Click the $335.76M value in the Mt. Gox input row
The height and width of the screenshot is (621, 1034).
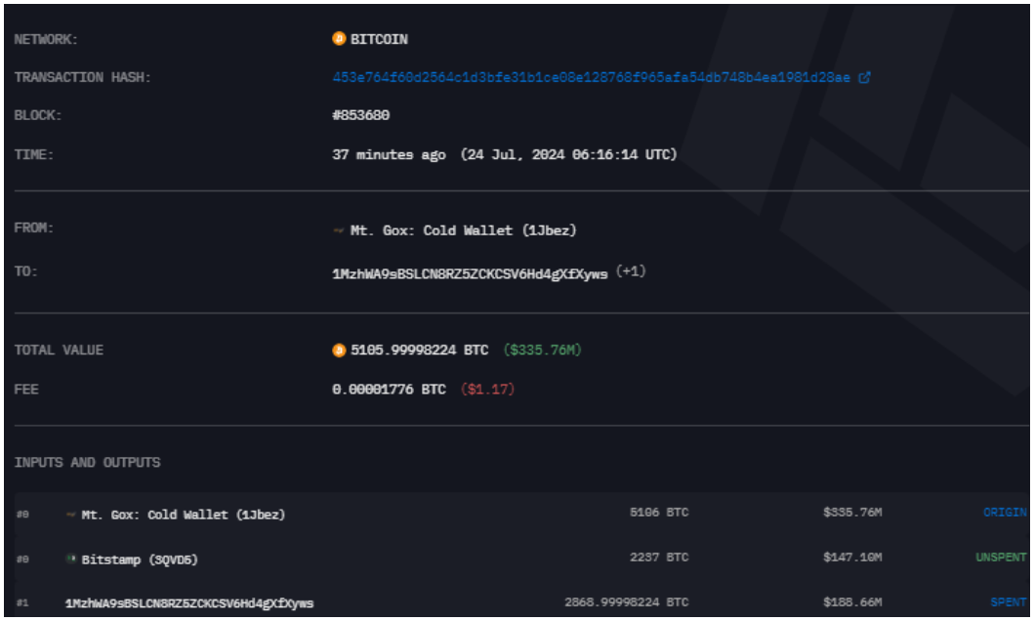[852, 513]
